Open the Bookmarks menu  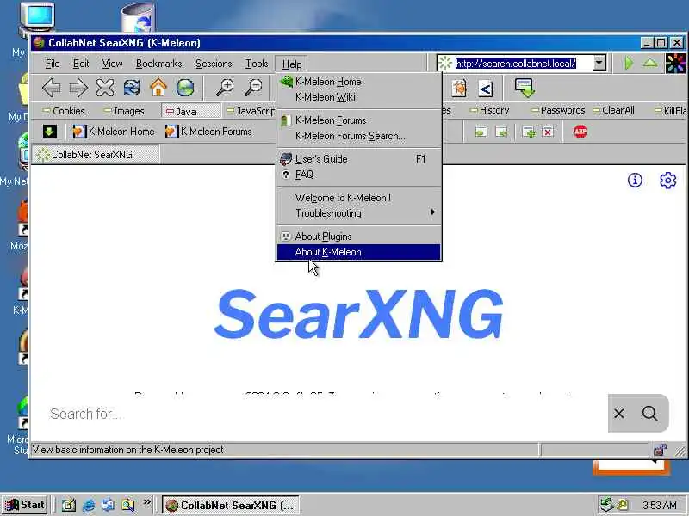pyautogui.click(x=158, y=64)
